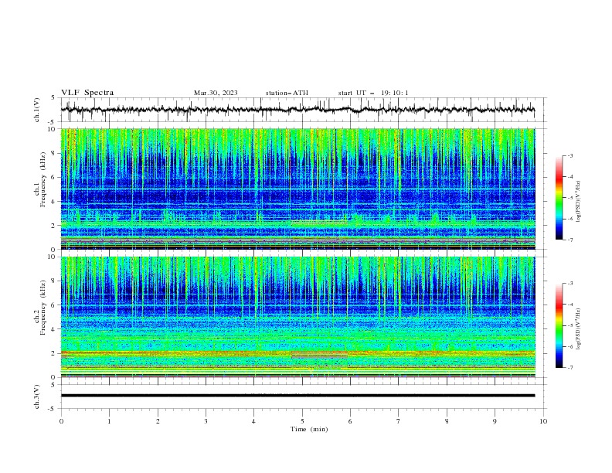
Task: Select the "Time (min)" axis title
Action: (x=309, y=429)
